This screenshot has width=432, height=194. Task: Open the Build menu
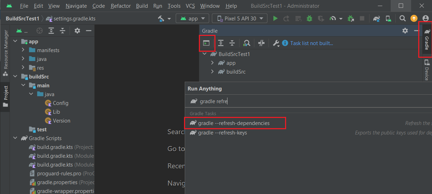point(142,6)
